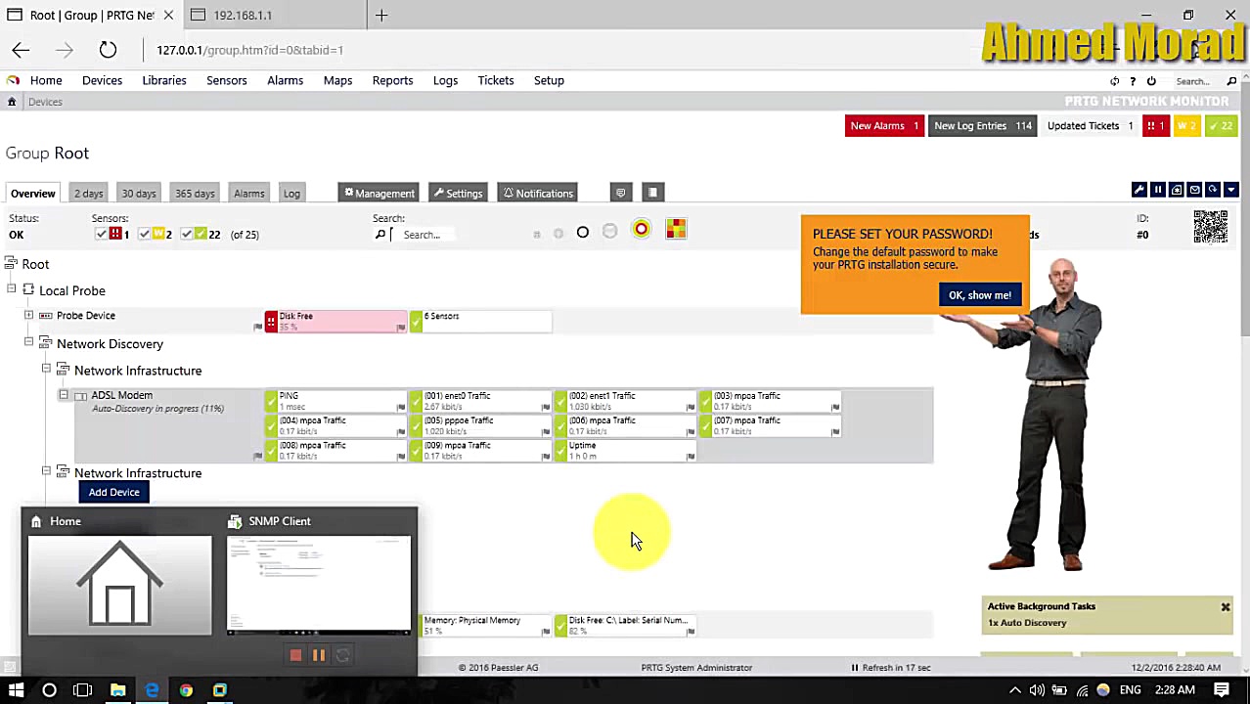Open the Notifications tab

point(538,193)
